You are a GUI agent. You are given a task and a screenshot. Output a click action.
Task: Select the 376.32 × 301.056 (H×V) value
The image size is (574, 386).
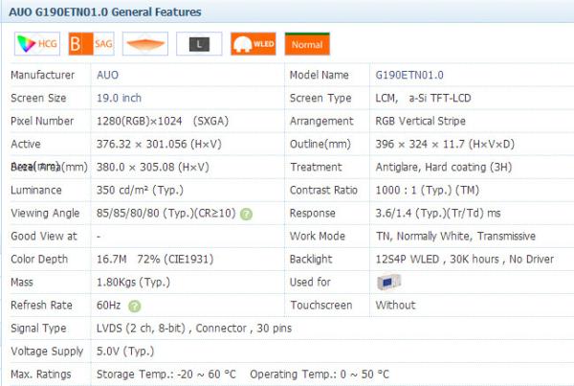tap(159, 144)
